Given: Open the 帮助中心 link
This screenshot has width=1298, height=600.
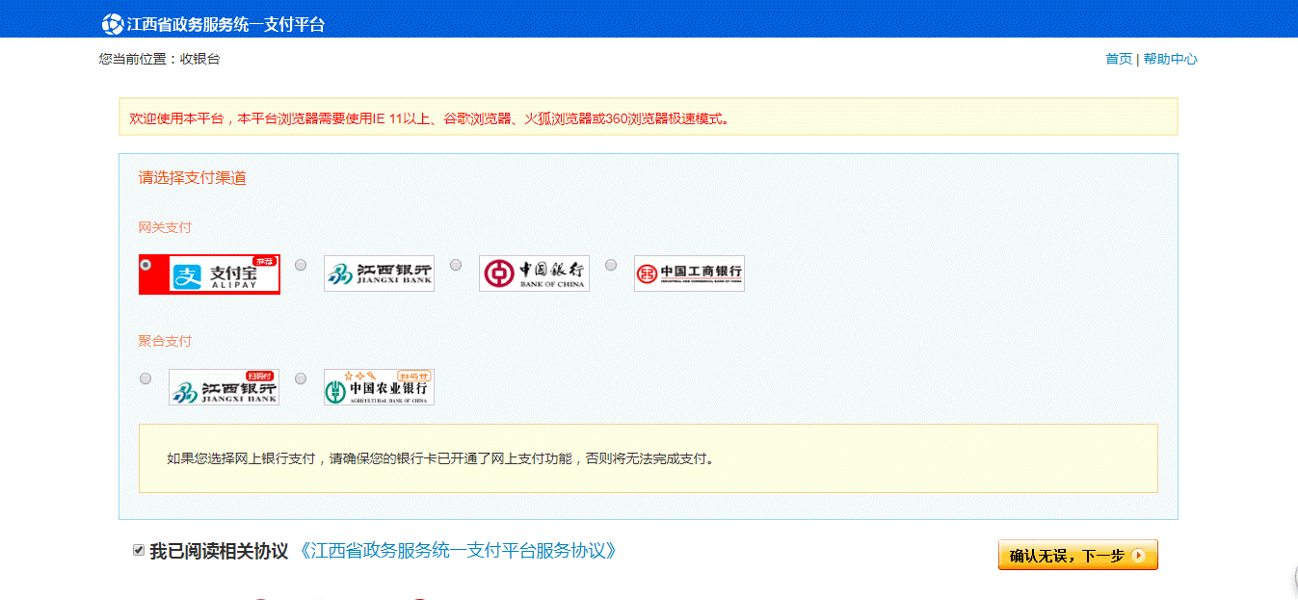Looking at the screenshot, I should tap(1171, 59).
